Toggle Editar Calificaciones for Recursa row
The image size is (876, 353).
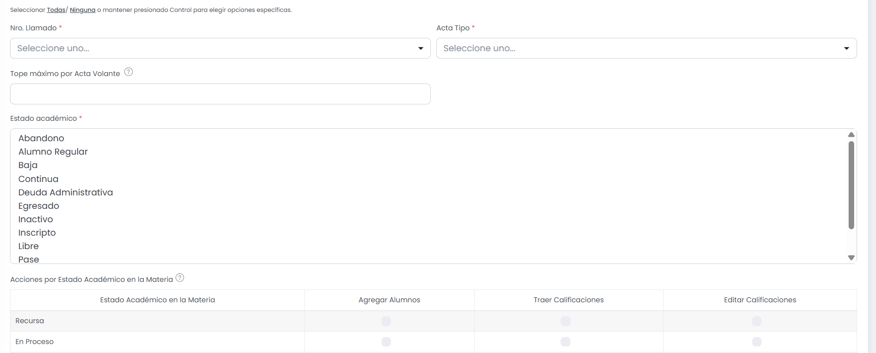click(x=757, y=321)
